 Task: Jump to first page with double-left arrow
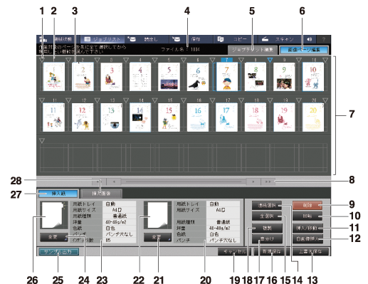click(x=100, y=182)
